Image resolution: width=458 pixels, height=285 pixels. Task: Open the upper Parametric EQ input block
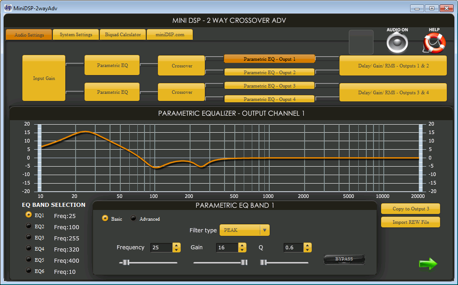coord(112,65)
